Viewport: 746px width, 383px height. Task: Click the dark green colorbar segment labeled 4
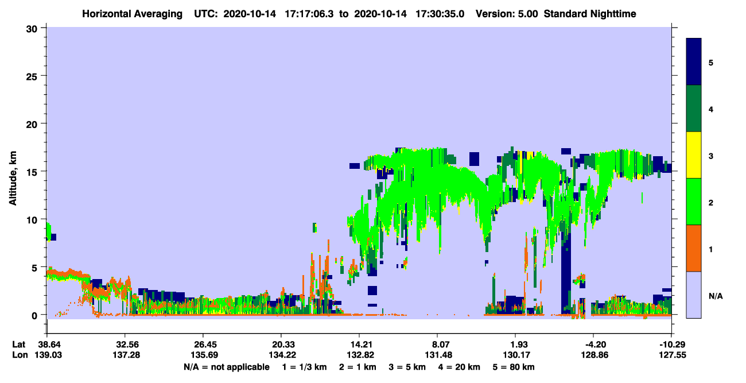(694, 109)
